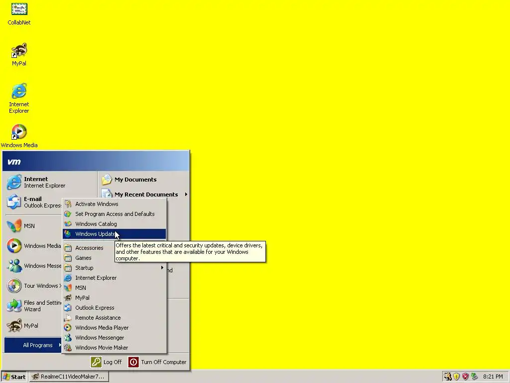Open Outlook Express from All Programs list
Screen dimensions: 510x383
point(114,307)
